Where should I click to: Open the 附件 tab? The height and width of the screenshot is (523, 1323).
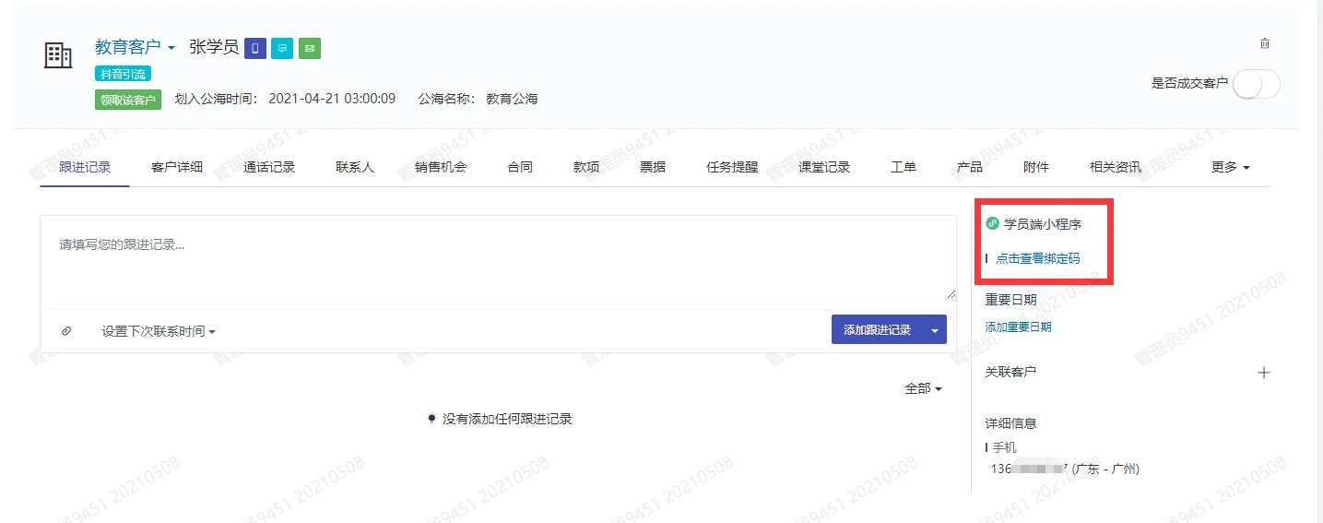(x=1036, y=167)
